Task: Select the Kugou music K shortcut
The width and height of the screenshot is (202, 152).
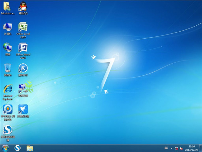Action: click(23, 70)
